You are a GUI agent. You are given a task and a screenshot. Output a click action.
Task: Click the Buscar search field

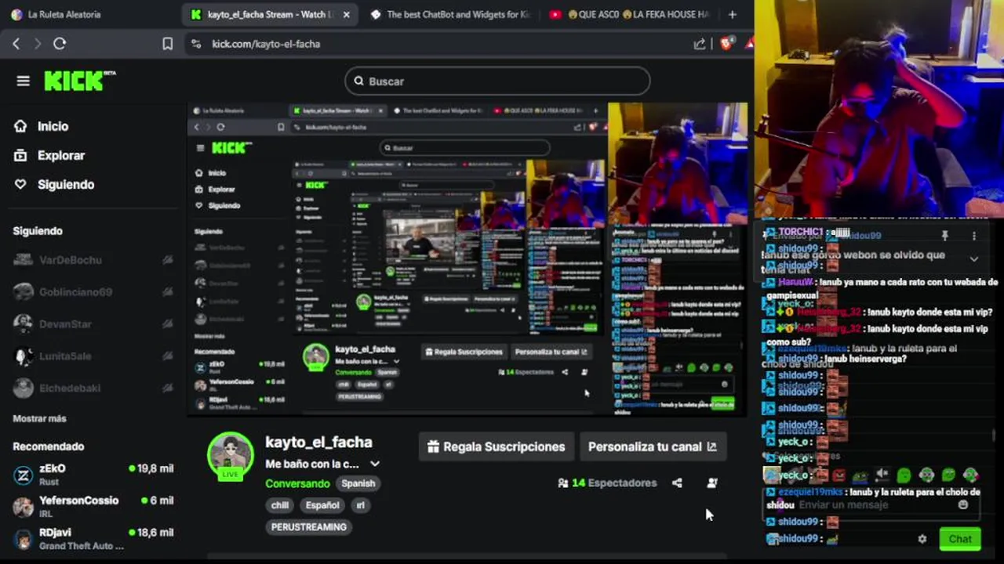point(497,81)
